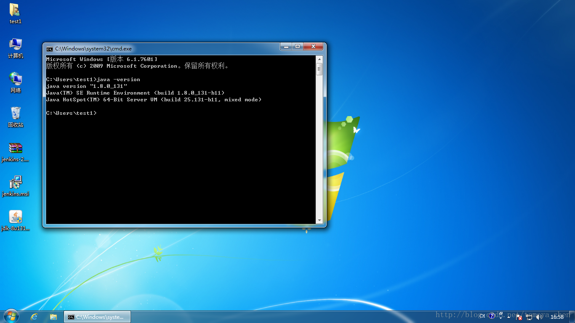Launch Internet Explorer from taskbar
Screen dimensions: 575x323
coord(34,317)
